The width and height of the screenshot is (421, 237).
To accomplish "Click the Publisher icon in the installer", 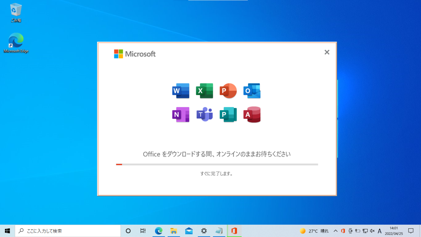I will point(228,114).
